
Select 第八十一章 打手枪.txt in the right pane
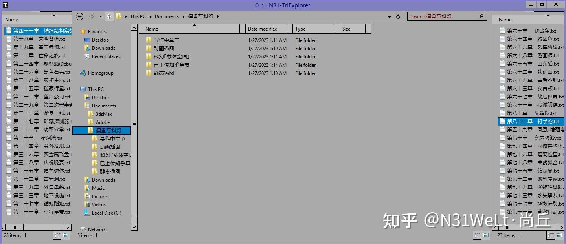[530, 121]
